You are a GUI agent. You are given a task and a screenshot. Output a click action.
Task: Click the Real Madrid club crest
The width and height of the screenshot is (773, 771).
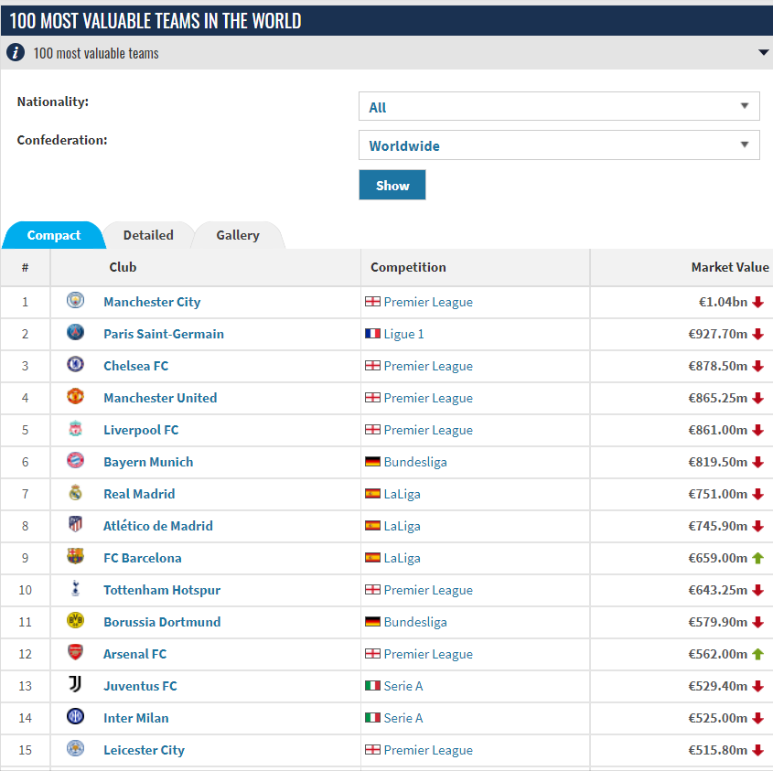pyautogui.click(x=75, y=492)
